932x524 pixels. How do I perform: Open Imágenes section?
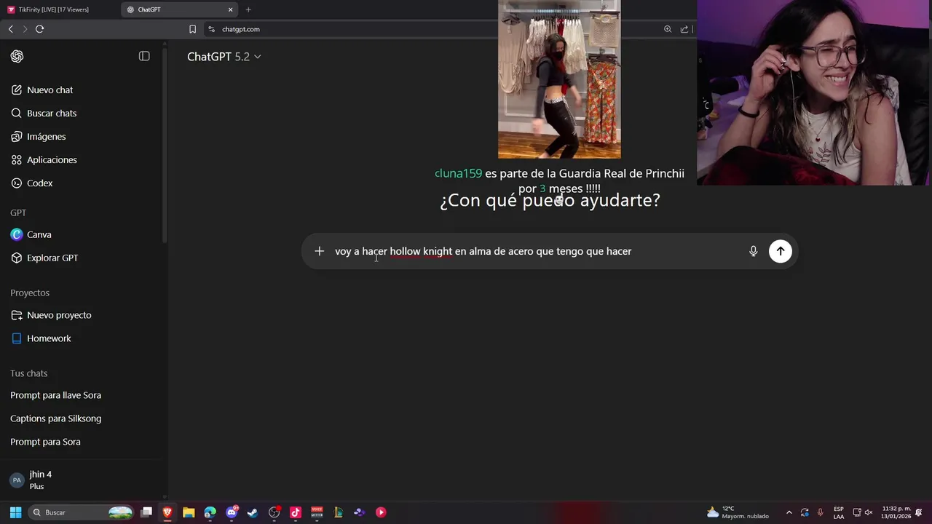point(46,137)
